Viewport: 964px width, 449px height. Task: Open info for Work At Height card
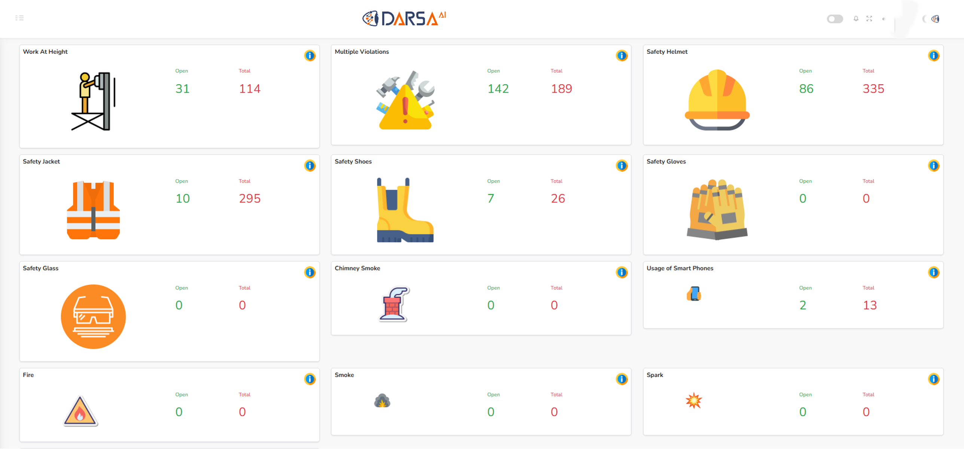coord(309,56)
